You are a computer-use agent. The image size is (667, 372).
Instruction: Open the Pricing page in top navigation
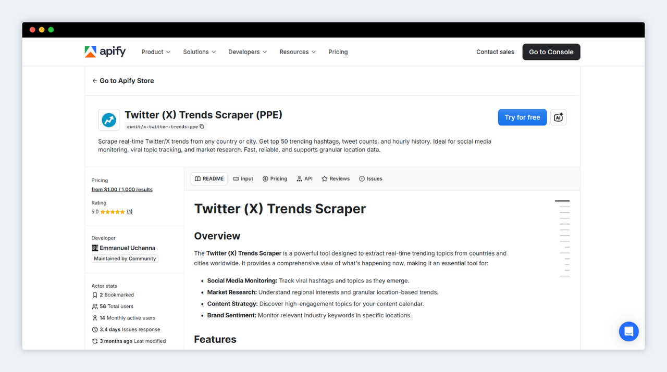pos(338,52)
